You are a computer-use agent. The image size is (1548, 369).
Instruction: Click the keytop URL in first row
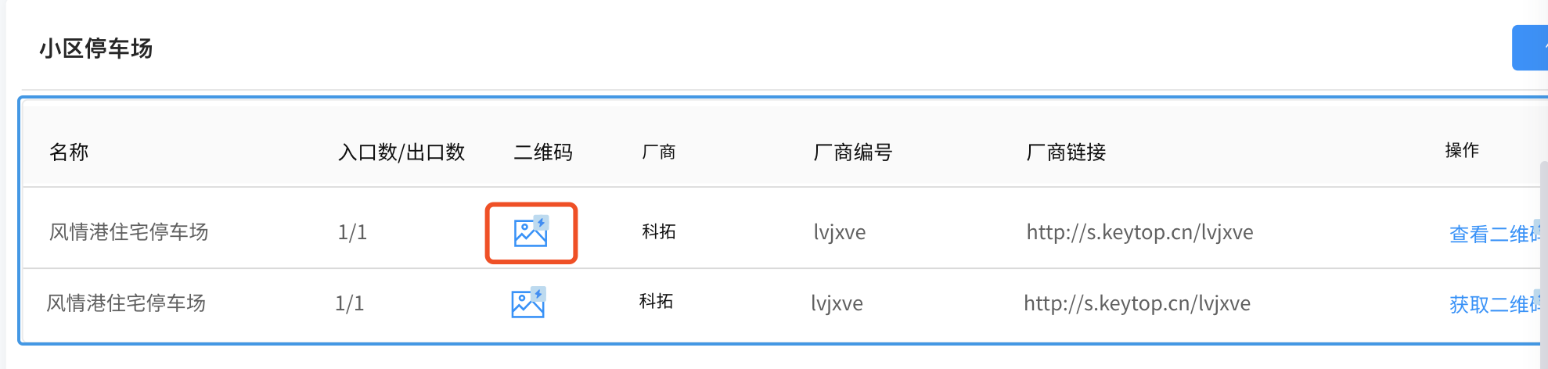[1139, 232]
